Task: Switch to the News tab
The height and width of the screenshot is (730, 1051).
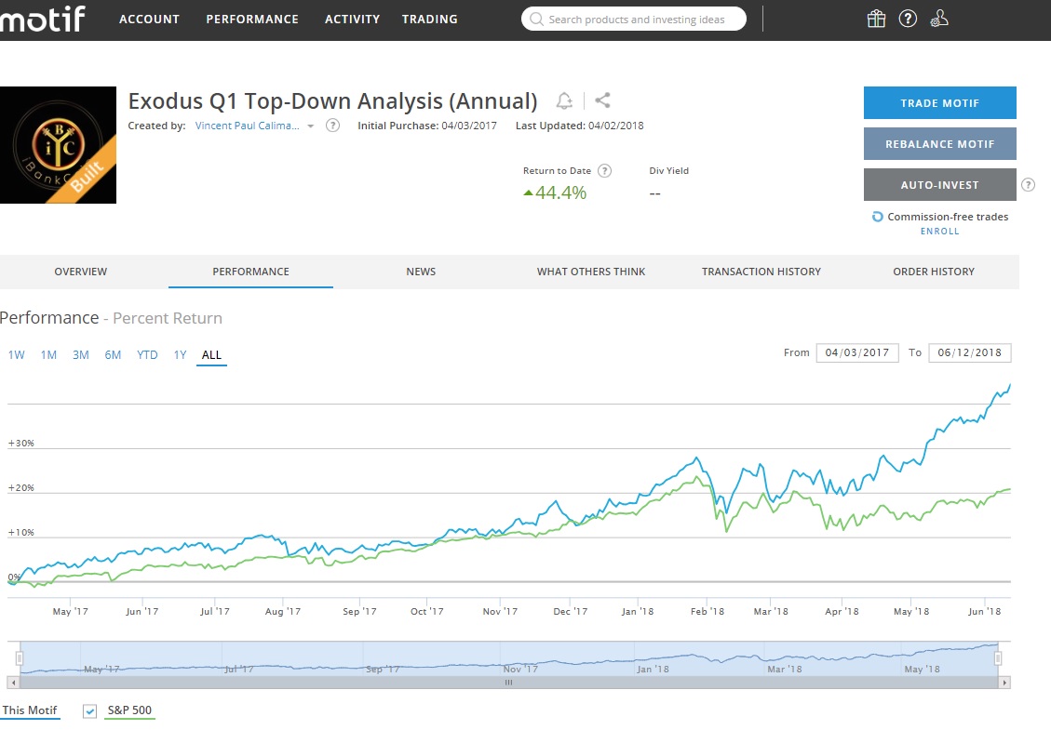Action: point(421,272)
